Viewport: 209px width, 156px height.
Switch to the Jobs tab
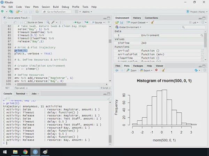pyautogui.click(x=34, y=94)
